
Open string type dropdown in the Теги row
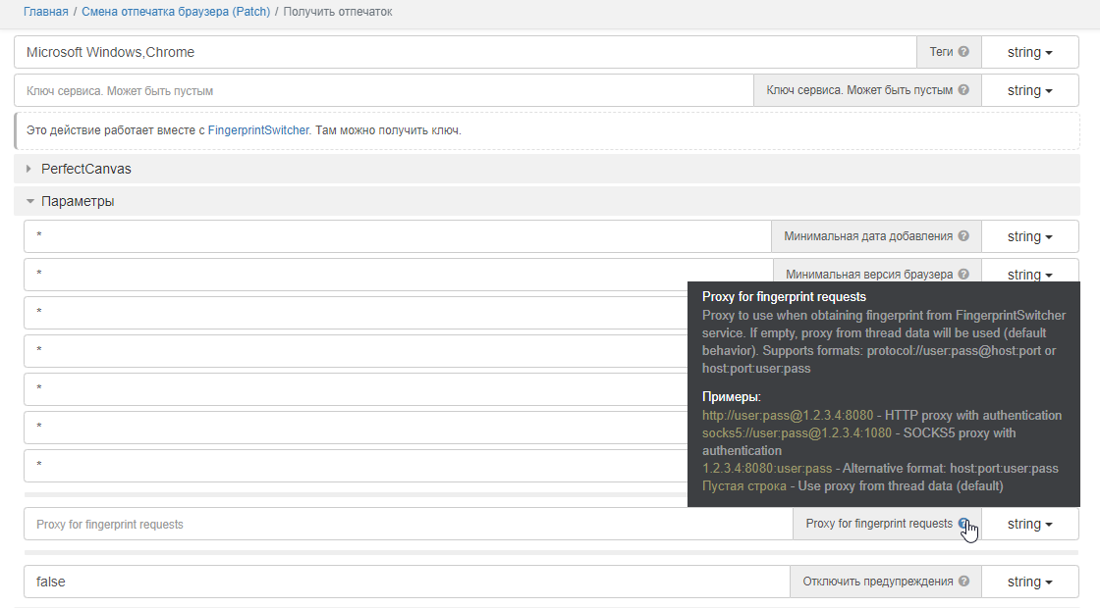1029,51
